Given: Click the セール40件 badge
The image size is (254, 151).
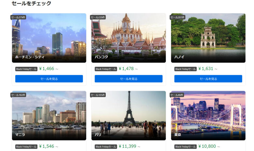Looking at the screenshot, I should (x=177, y=95).
